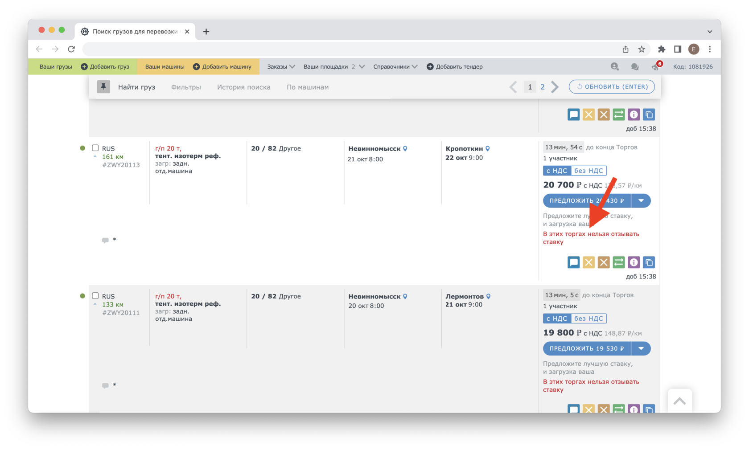Open comment bubble icon under cargo #ZWY20111
This screenshot has height=450, width=749.
[x=105, y=385]
